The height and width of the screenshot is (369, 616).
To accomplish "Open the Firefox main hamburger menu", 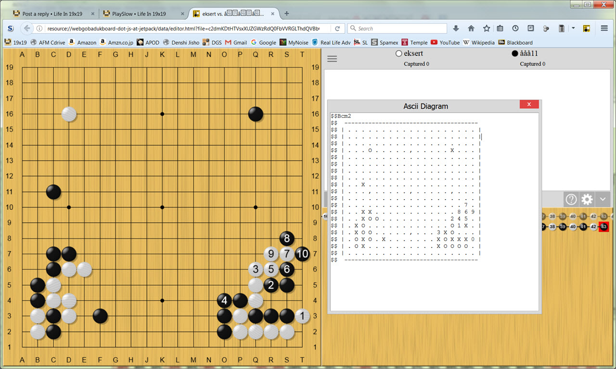I will tap(604, 28).
